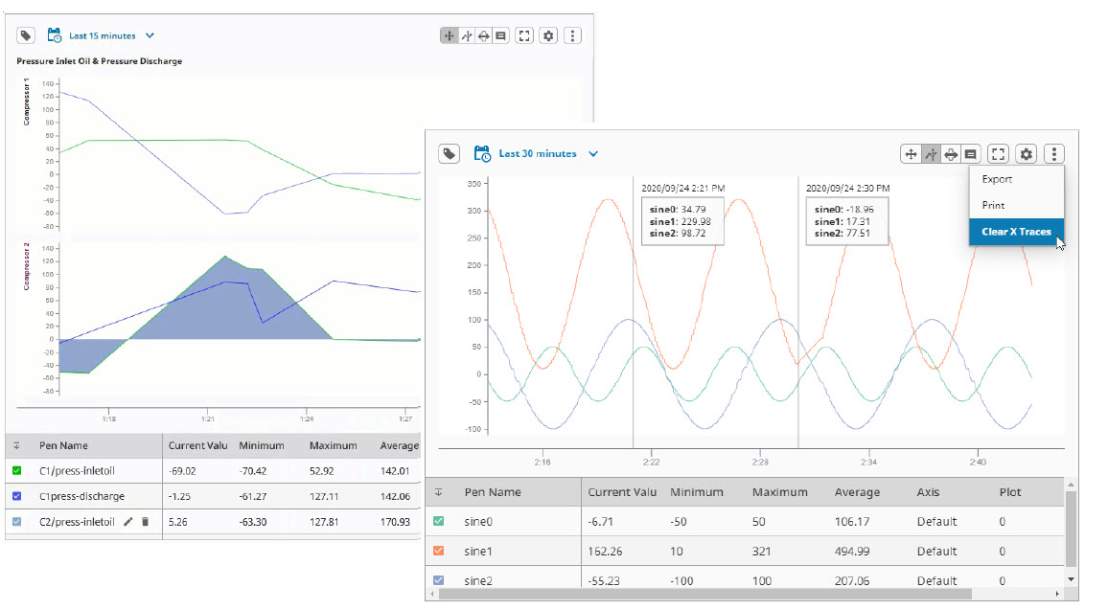Click the Maximum column header in sine table
The width and height of the screenshot is (1108, 610).
779,492
